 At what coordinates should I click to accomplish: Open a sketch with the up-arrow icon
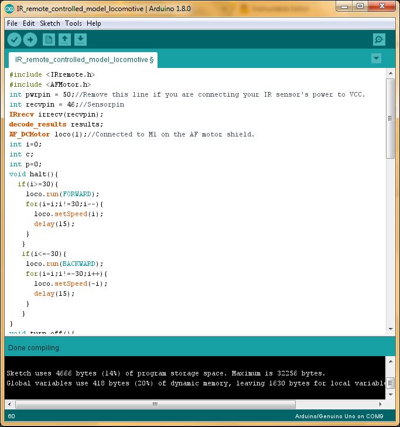click(64, 40)
